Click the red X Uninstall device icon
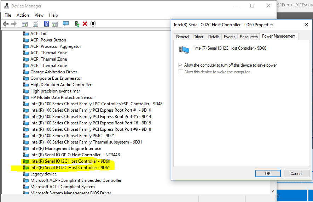The height and width of the screenshot is (202, 313). (85, 24)
